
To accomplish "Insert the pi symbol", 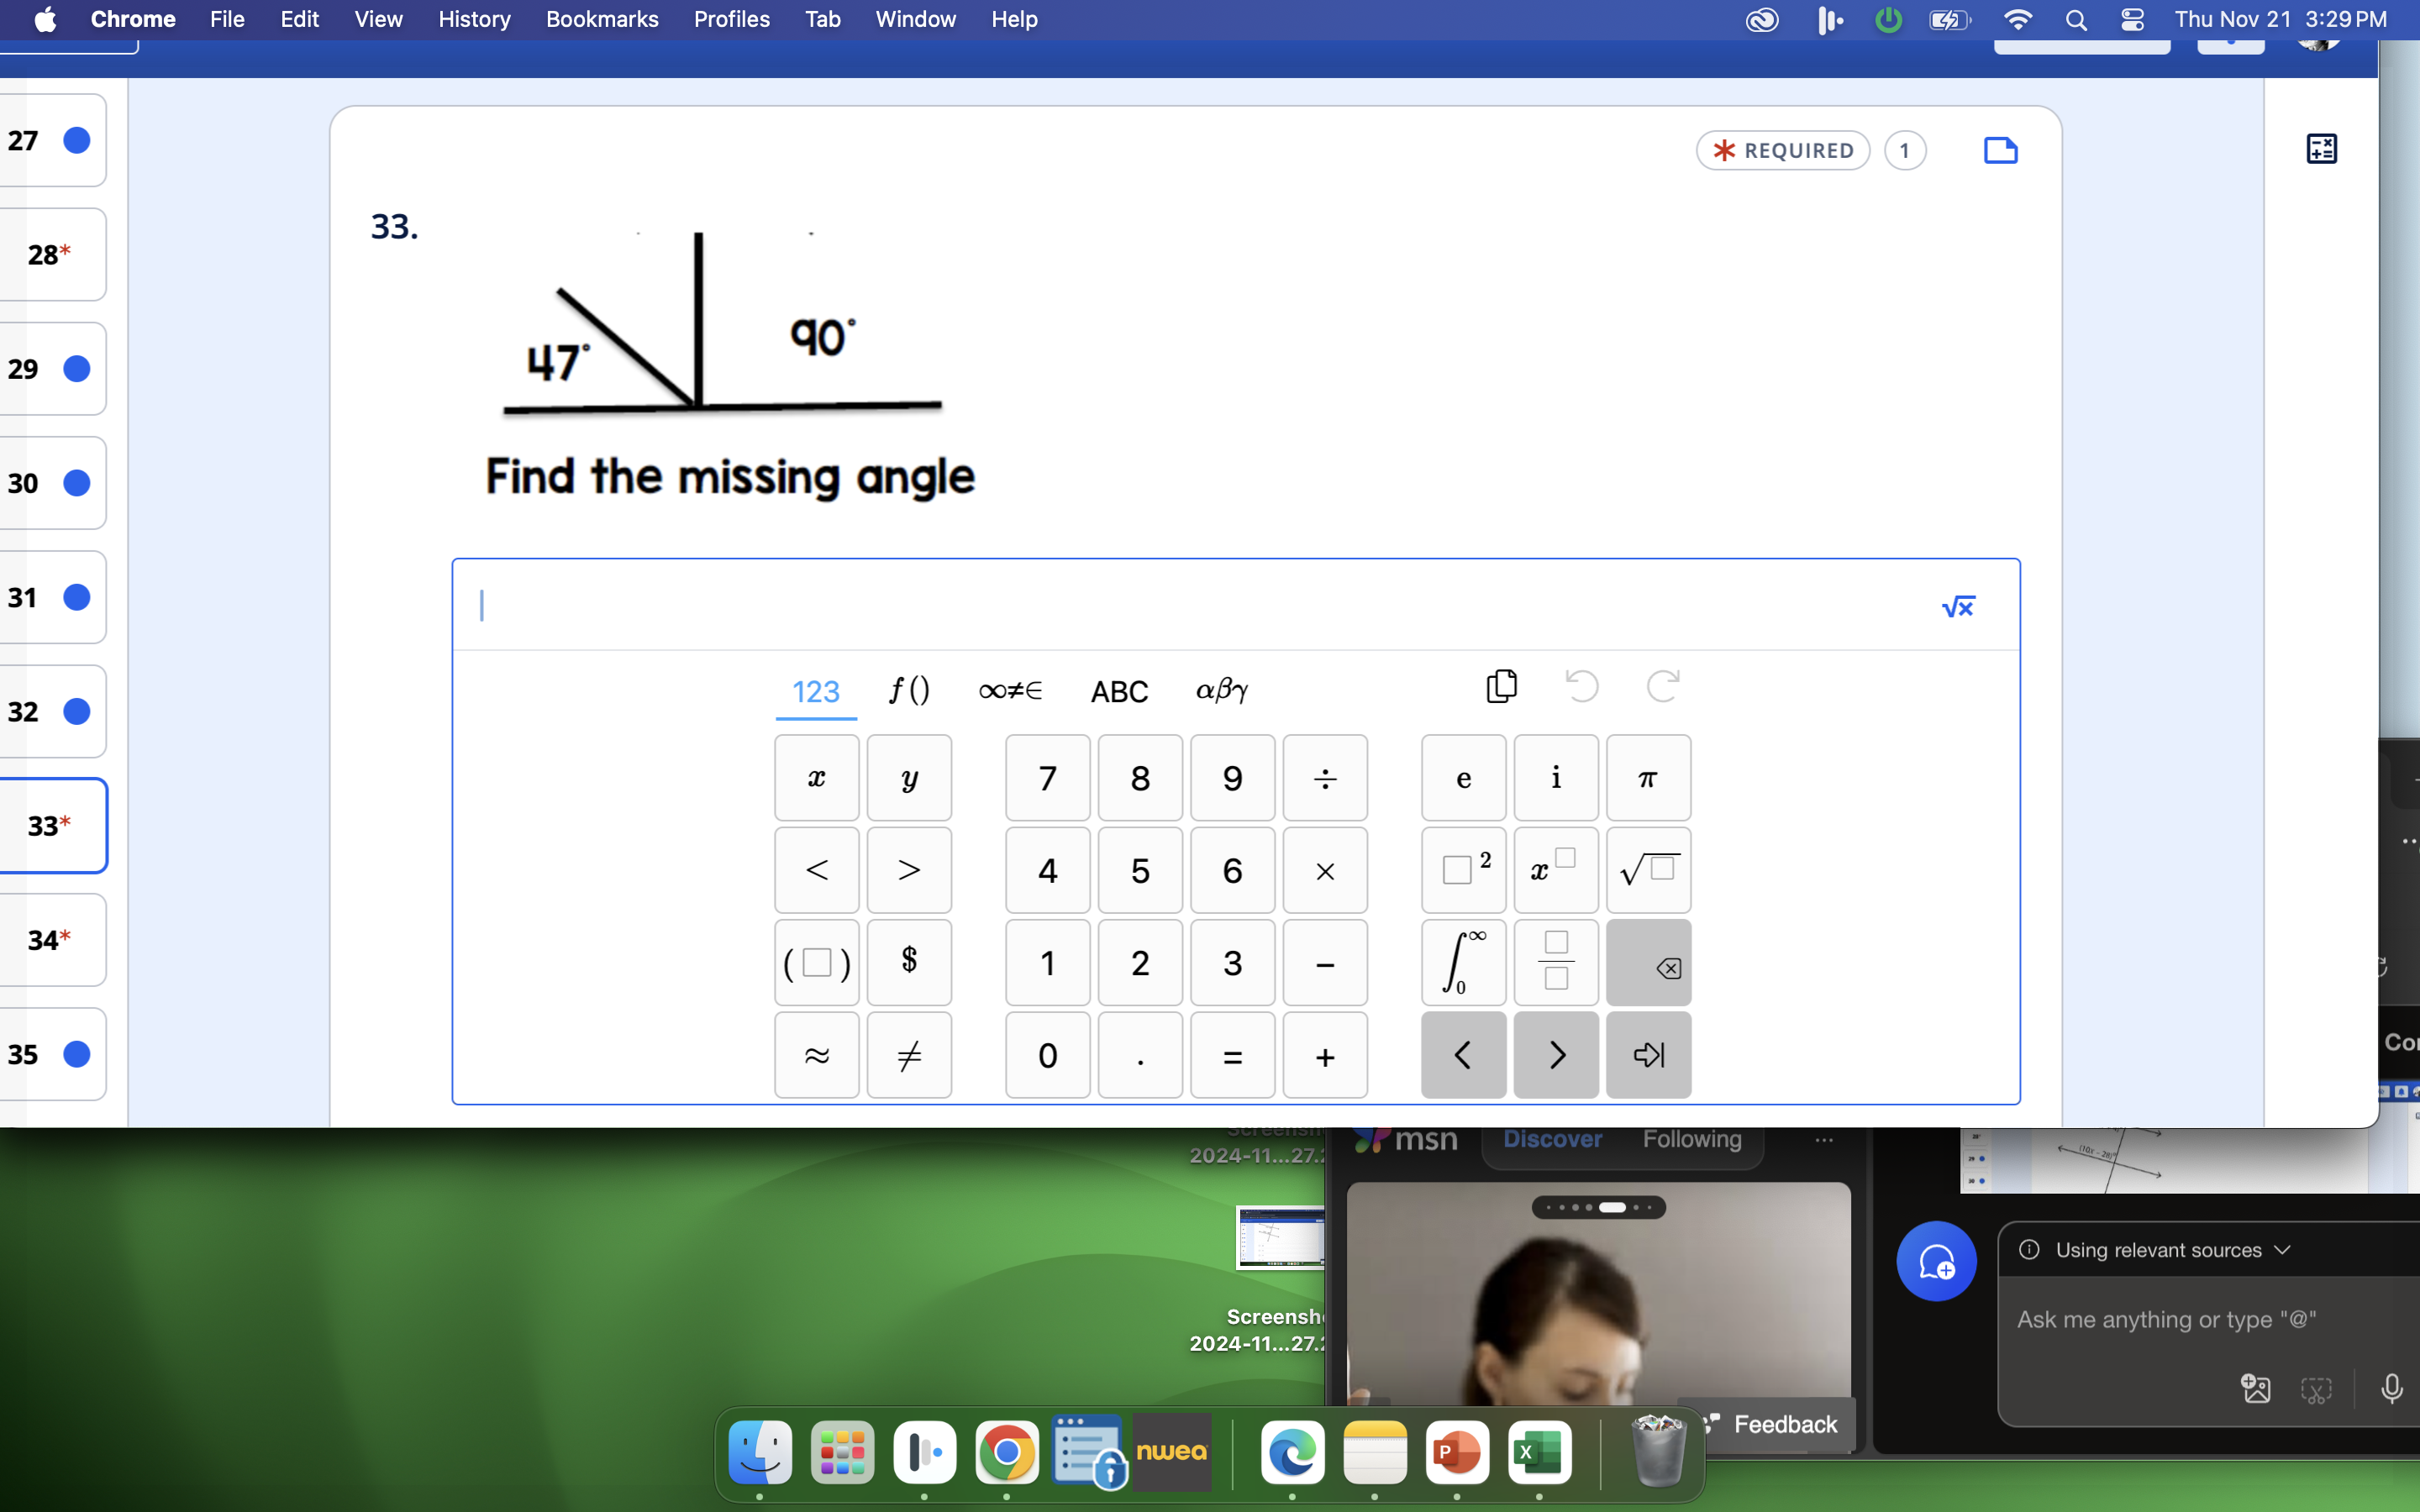I will (x=1648, y=778).
